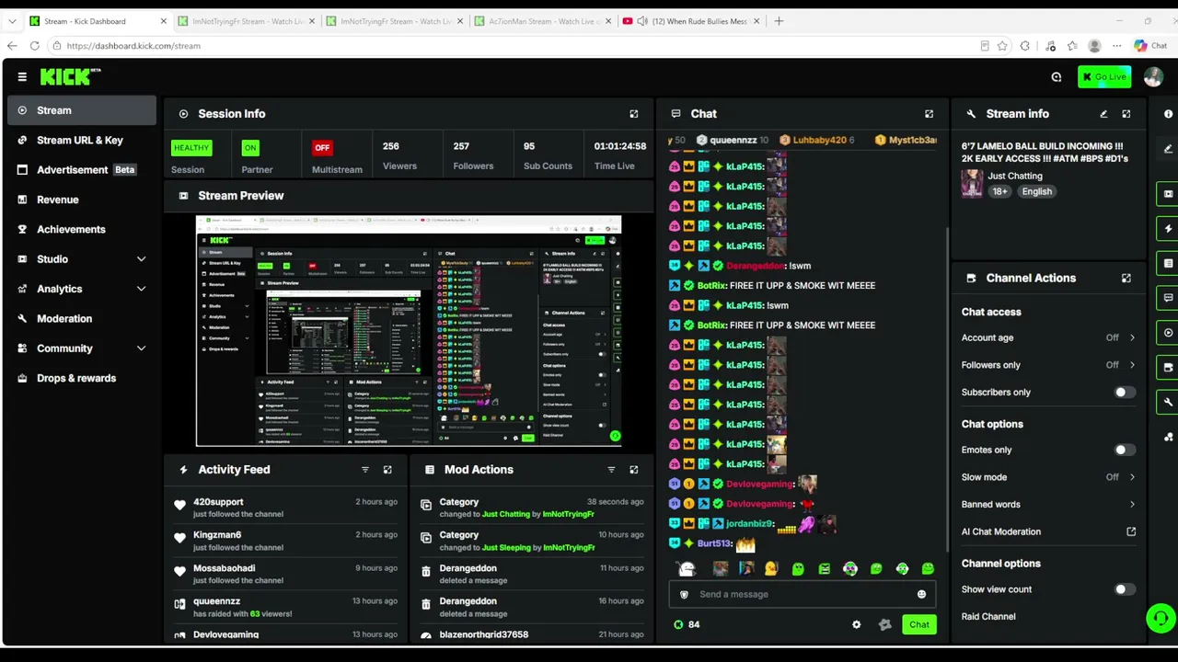
Task: Open the user avatar menu
Action: click(1153, 77)
